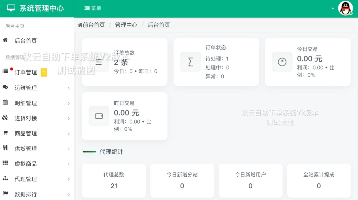The image size is (358, 200).
Task: Click the QQ penguin avatar
Action: pyautogui.click(x=345, y=8)
